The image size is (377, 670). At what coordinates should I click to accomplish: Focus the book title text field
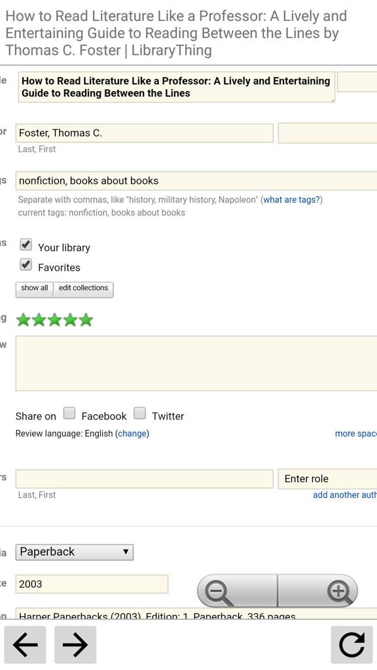point(176,87)
